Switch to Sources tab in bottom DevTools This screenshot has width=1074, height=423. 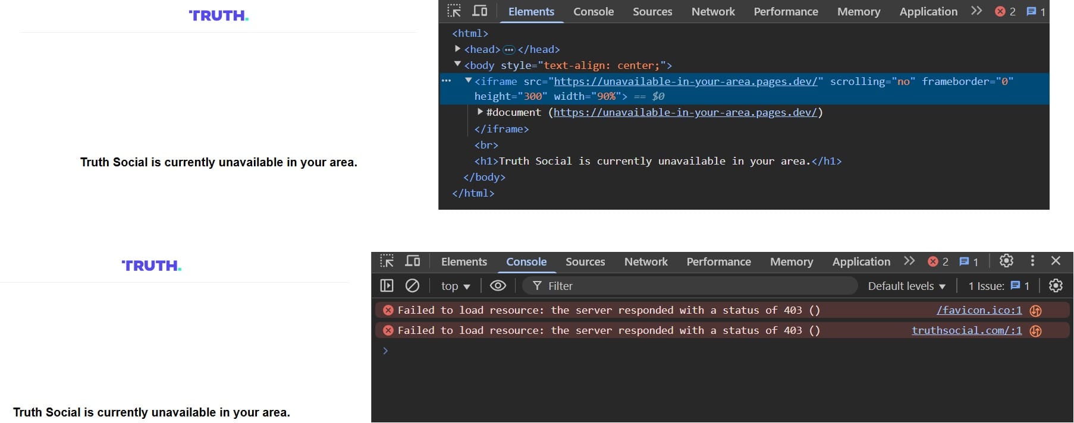coord(585,262)
